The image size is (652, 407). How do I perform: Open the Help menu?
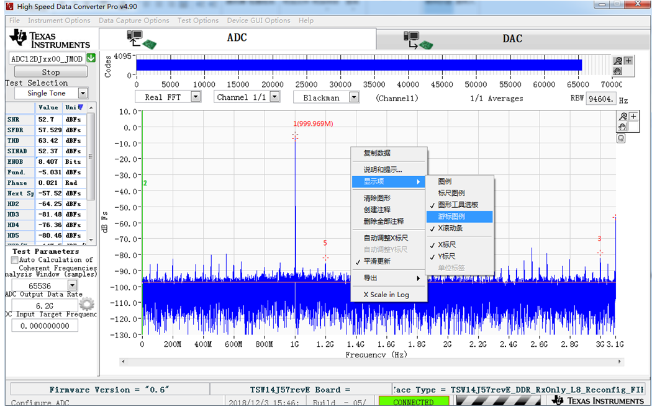[x=306, y=20]
